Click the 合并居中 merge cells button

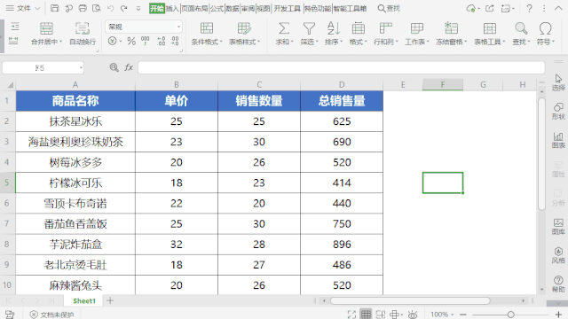(x=46, y=33)
